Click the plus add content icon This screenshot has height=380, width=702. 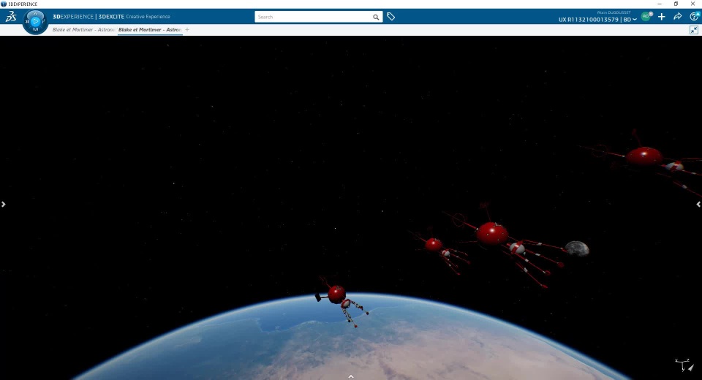(x=662, y=17)
